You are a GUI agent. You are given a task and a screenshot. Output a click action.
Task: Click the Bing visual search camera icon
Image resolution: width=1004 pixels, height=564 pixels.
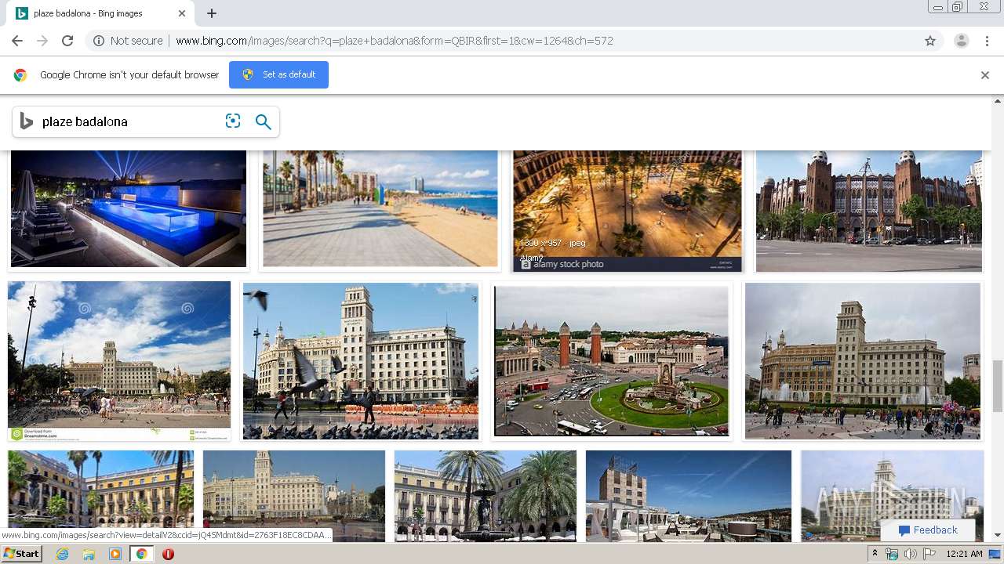coord(233,121)
